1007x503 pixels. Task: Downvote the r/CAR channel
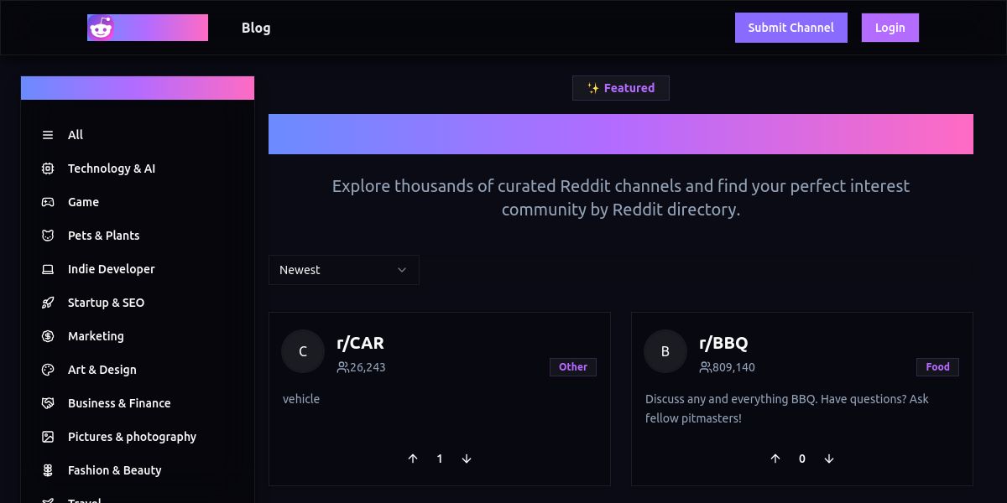[x=467, y=459]
